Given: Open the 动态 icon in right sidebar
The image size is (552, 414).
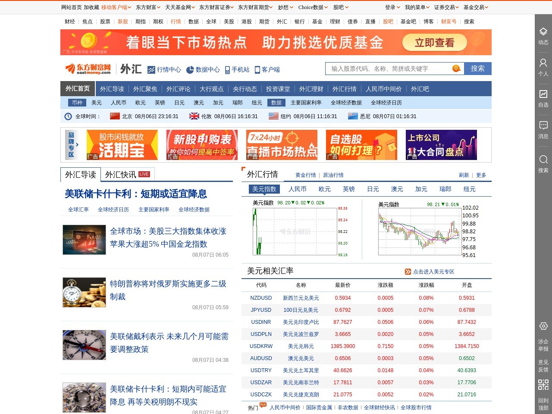Looking at the screenshot, I should click(x=543, y=32).
